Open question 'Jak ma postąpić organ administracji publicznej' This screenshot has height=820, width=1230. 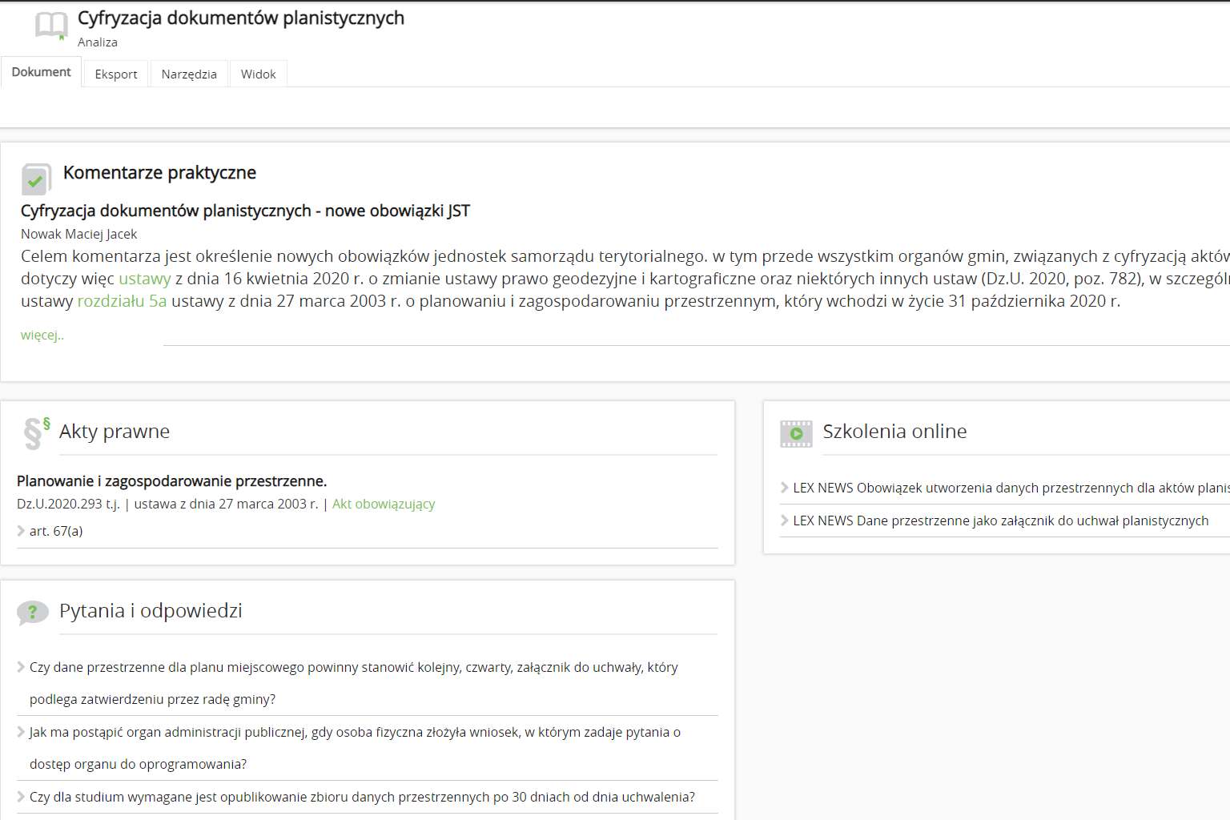pyautogui.click(x=355, y=732)
